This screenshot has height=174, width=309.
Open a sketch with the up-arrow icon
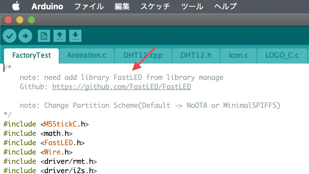tap(60, 36)
